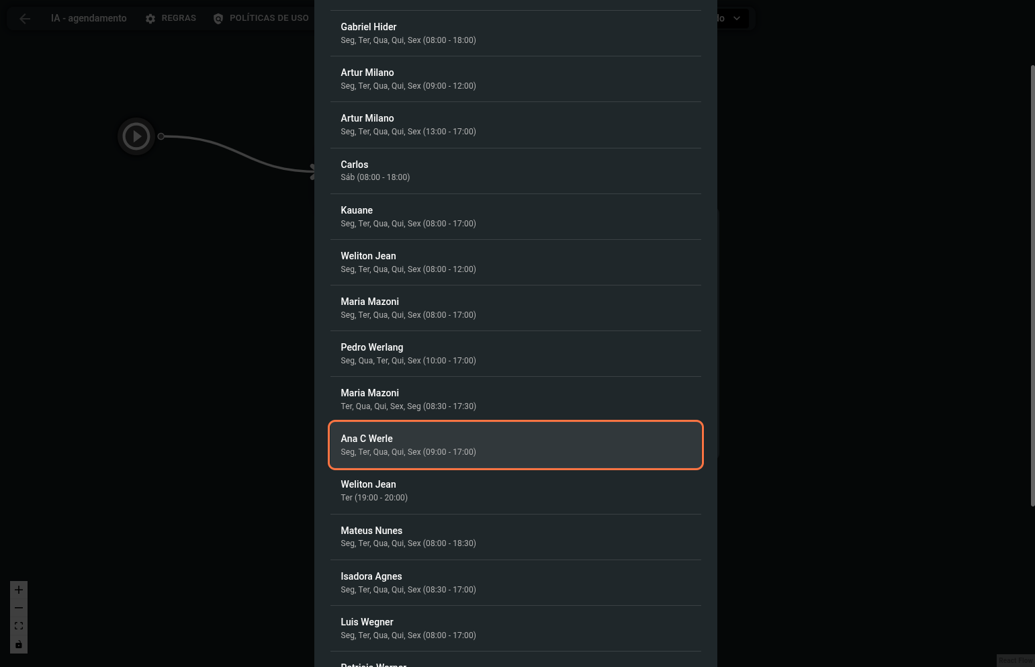Select the highlighted Ana C Werle entry
This screenshot has height=667, width=1035.
point(515,445)
